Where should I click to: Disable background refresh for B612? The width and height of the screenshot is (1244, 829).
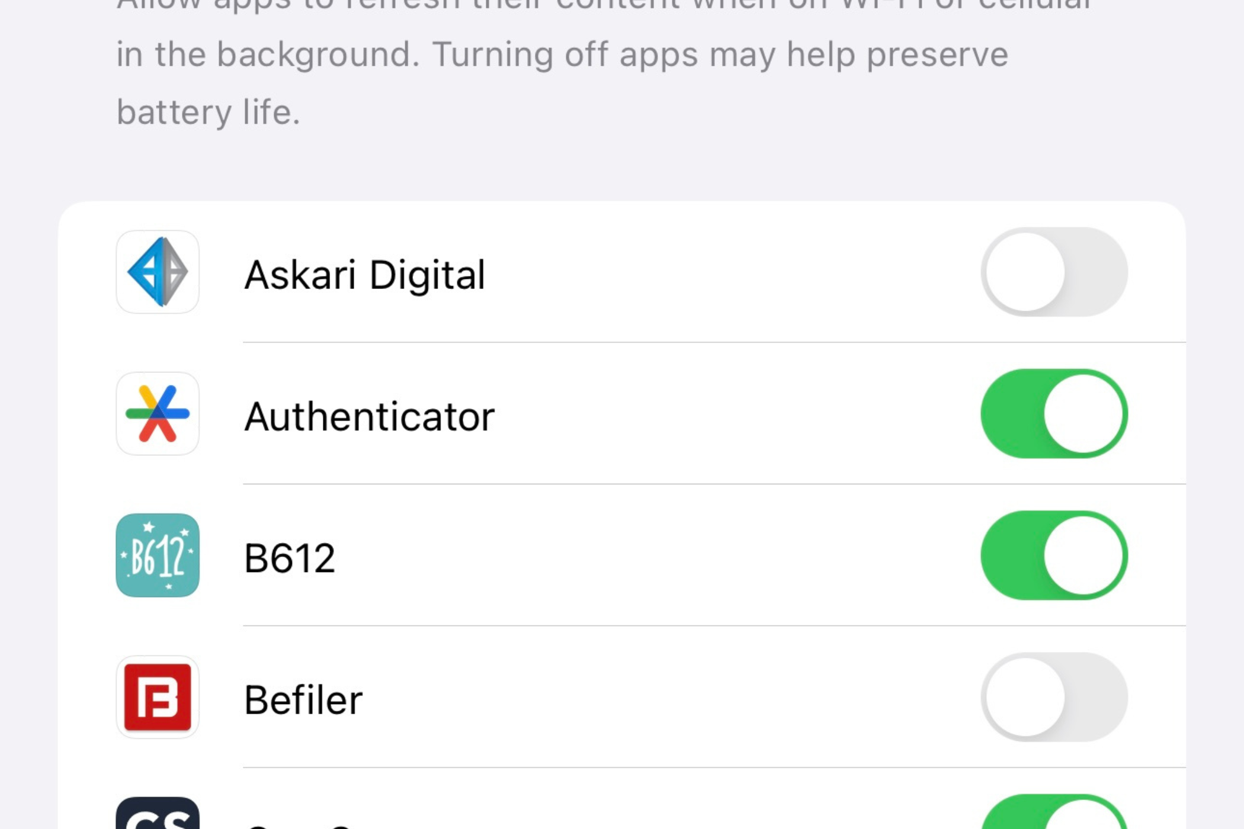pos(1055,555)
